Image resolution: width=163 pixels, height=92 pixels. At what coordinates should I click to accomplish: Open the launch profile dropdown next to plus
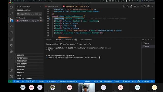(145, 40)
